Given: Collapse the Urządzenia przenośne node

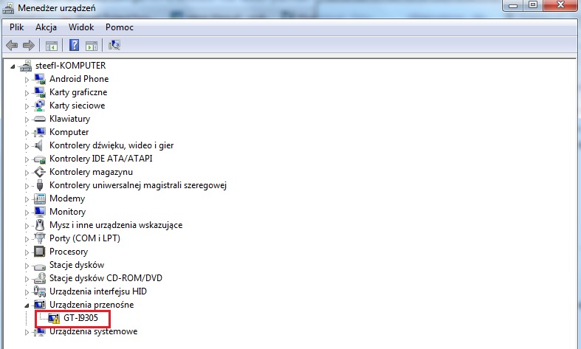Looking at the screenshot, I should tap(27, 305).
